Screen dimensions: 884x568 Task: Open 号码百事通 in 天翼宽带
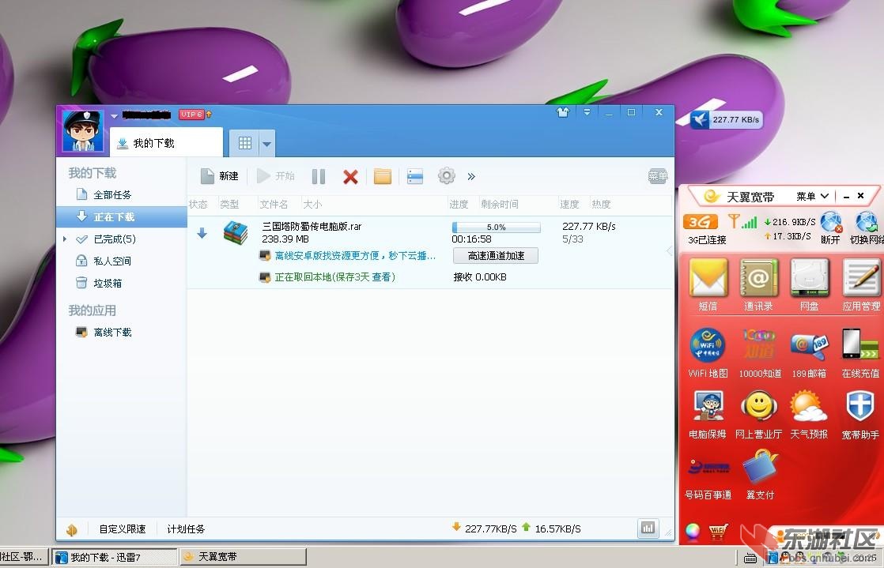(708, 478)
